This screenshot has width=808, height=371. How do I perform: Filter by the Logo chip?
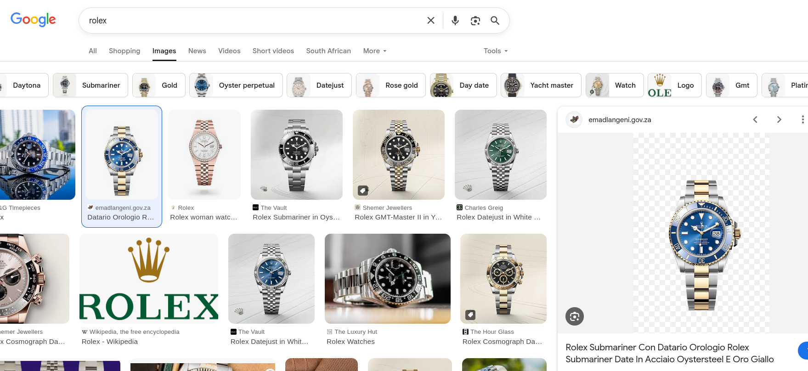[675, 85]
